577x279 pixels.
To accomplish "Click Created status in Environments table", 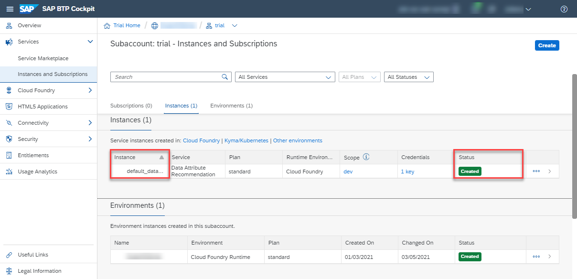I will tap(470, 257).
